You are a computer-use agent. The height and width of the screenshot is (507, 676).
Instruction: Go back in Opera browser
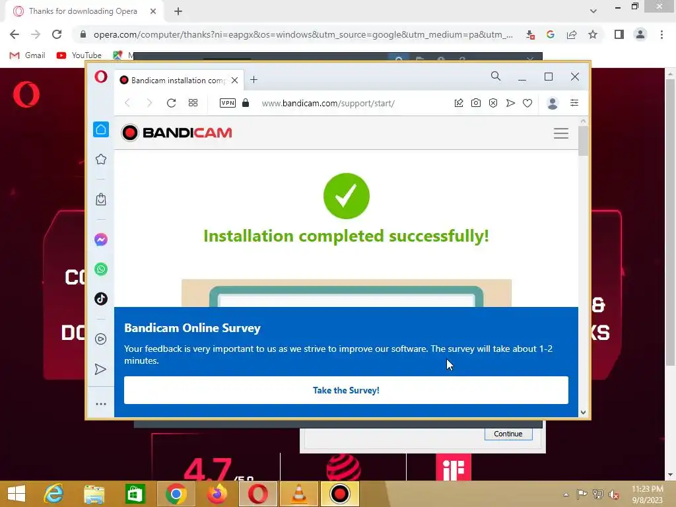click(x=127, y=103)
